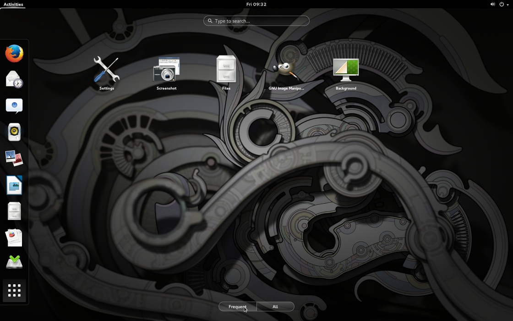
Task: Switch to the Frequent tab
Action: [x=238, y=307]
